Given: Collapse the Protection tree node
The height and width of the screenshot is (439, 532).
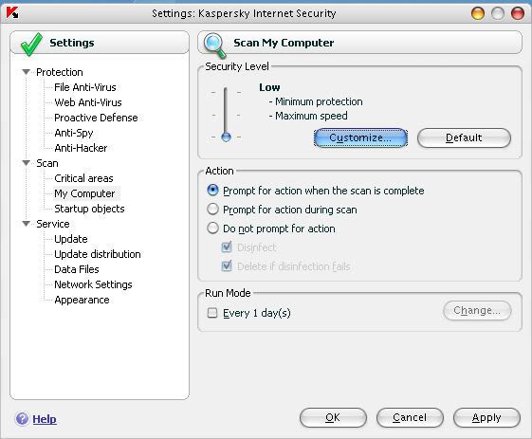Looking at the screenshot, I should click(27, 72).
